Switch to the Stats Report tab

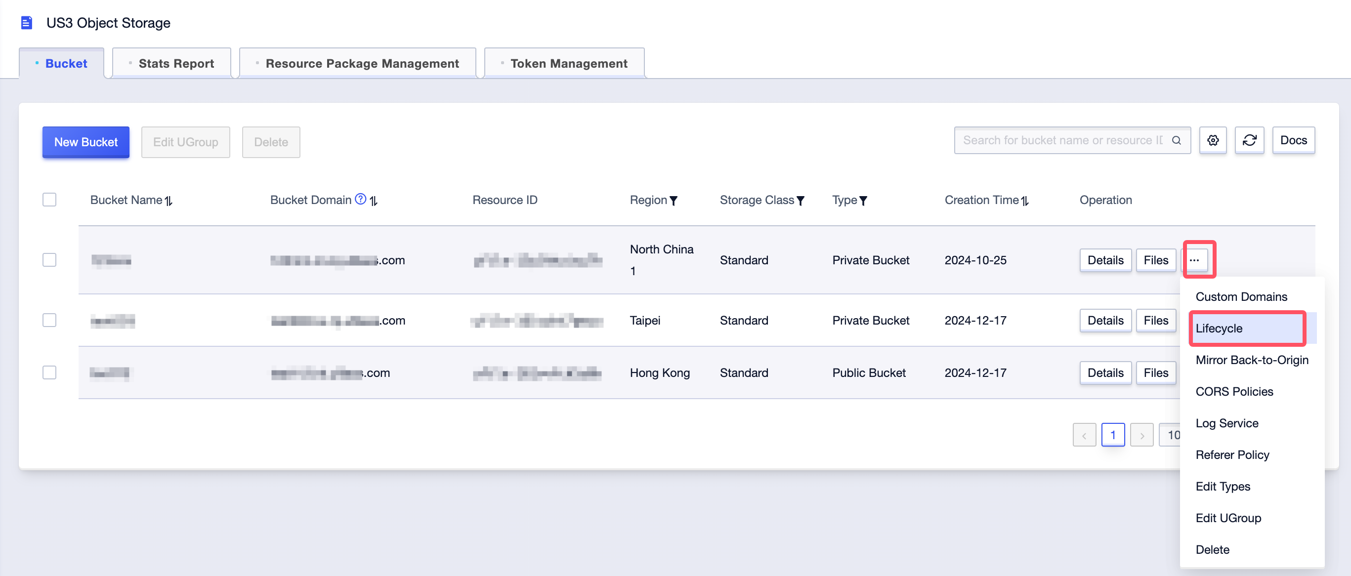tap(171, 63)
